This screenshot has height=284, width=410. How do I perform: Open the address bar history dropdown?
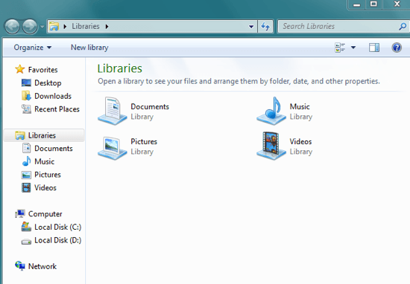tap(251, 26)
